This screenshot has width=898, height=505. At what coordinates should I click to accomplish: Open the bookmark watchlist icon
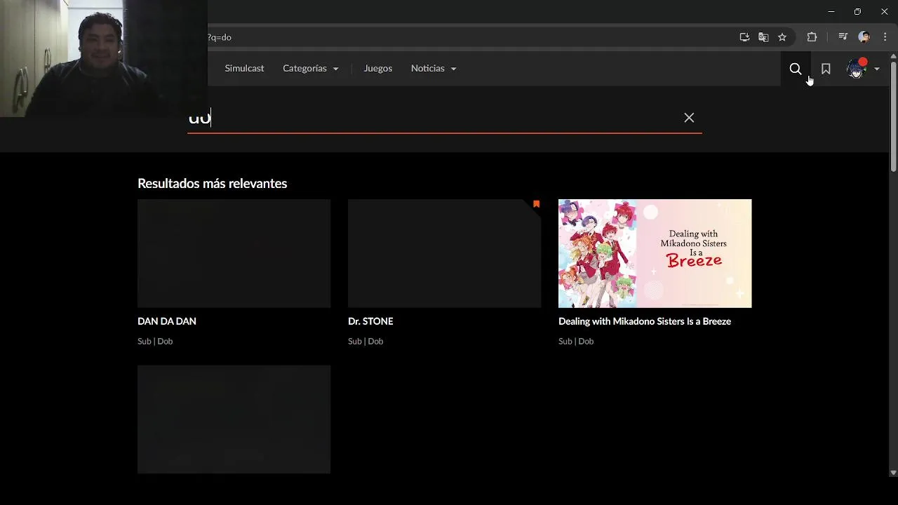click(x=826, y=69)
